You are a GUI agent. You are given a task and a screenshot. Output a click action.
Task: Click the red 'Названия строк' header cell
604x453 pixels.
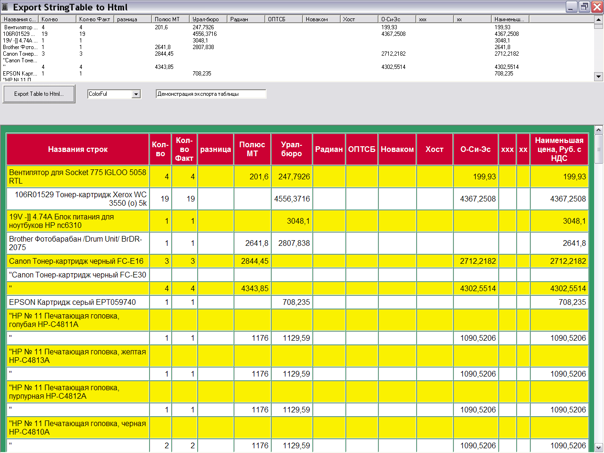(x=78, y=149)
